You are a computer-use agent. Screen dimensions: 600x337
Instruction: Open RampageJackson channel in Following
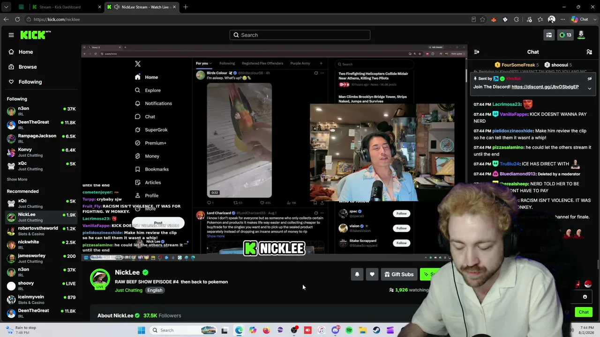click(x=41, y=138)
